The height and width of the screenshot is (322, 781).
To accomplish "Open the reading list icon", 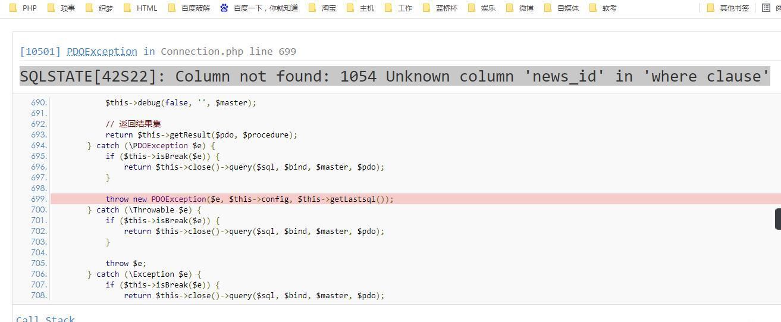I will coord(766,8).
